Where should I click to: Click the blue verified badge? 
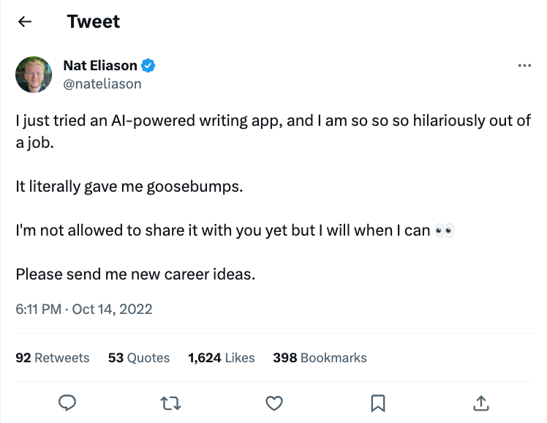point(148,67)
